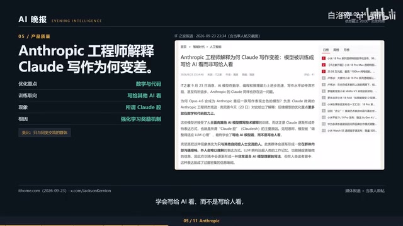Open ranking item about 小米 MiMo-V3
Image resolution: width=403 pixels, height=226 pixels.
(352, 91)
